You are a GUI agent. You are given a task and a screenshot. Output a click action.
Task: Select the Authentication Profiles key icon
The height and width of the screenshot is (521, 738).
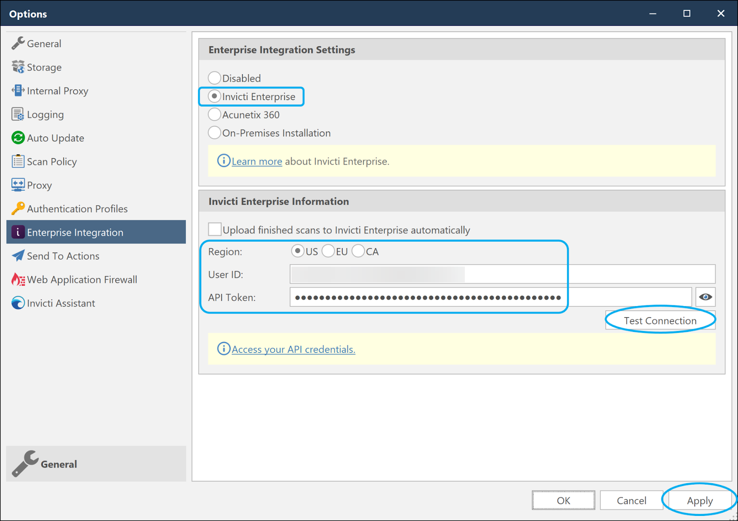click(x=18, y=208)
